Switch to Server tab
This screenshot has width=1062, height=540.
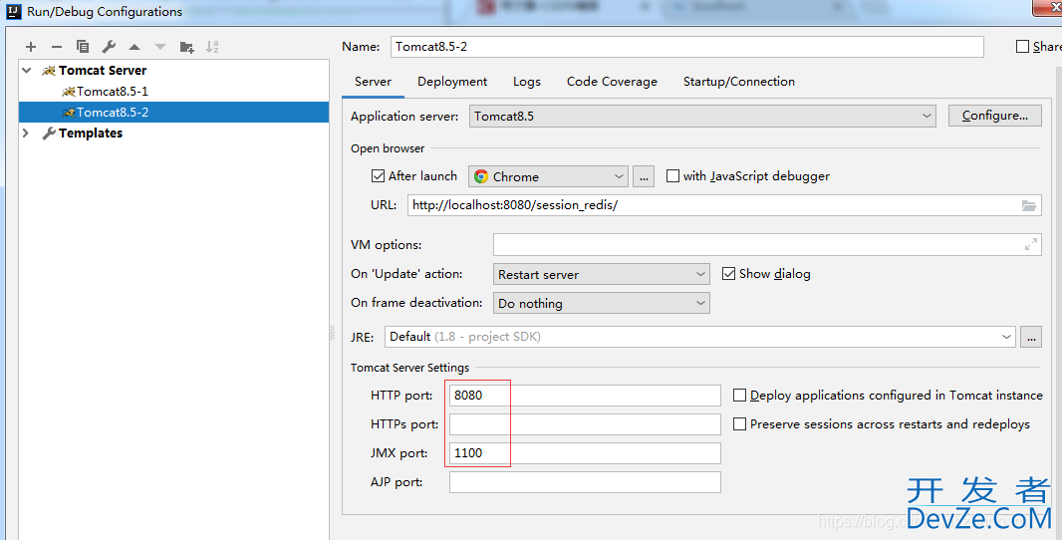(374, 82)
